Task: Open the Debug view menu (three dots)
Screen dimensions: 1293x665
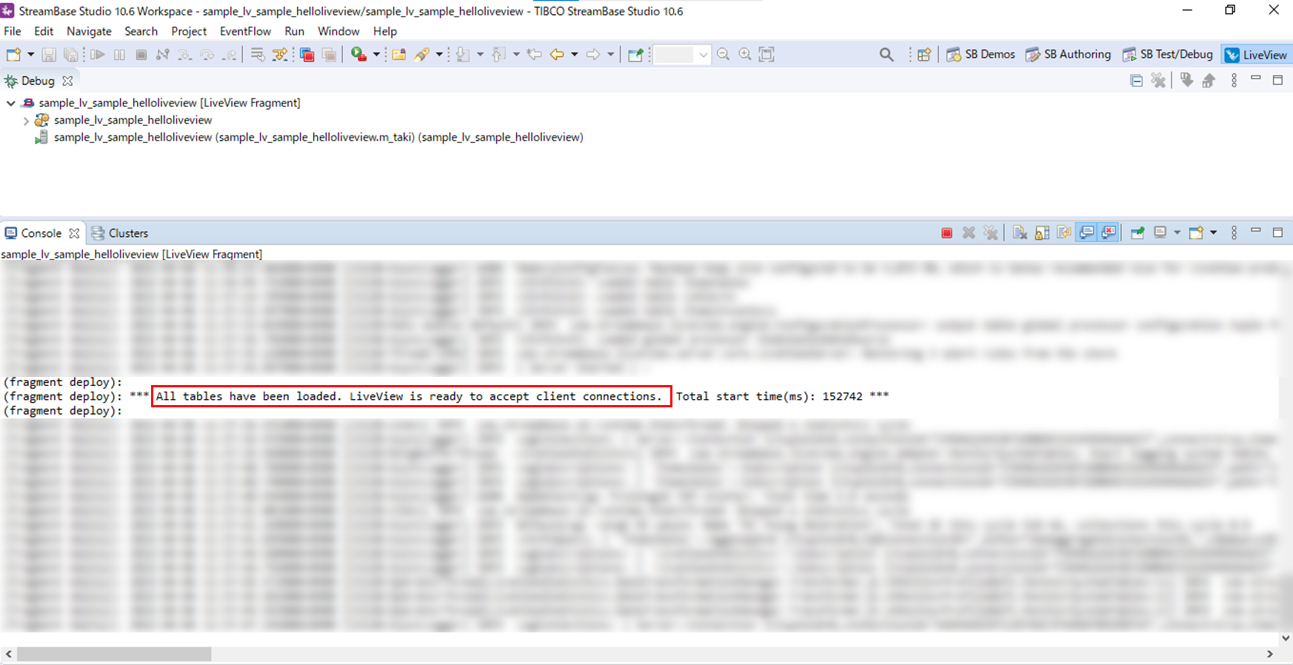Action: (1234, 81)
